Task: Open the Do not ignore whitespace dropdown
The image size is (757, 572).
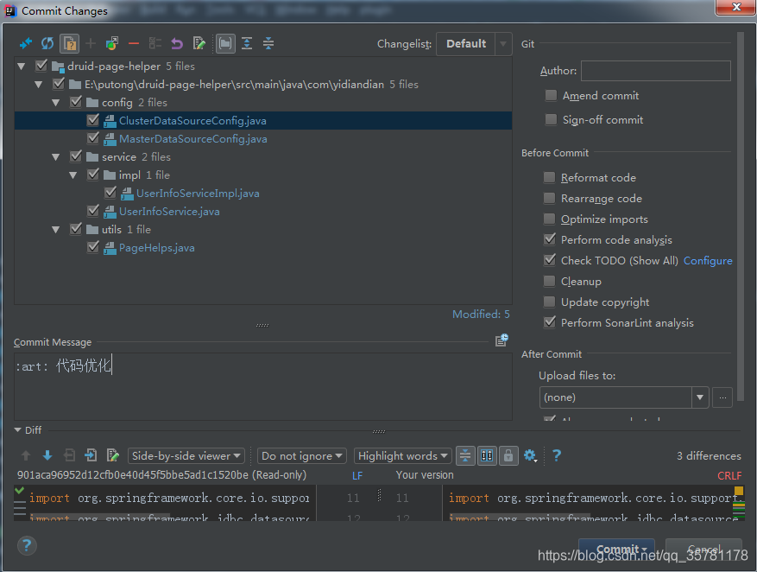Action: [301, 455]
